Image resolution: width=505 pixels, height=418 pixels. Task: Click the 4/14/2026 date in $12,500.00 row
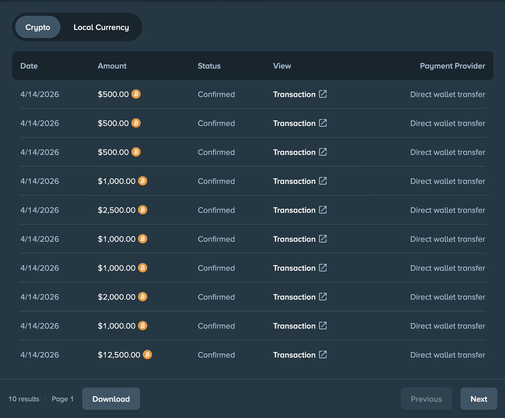(x=40, y=355)
